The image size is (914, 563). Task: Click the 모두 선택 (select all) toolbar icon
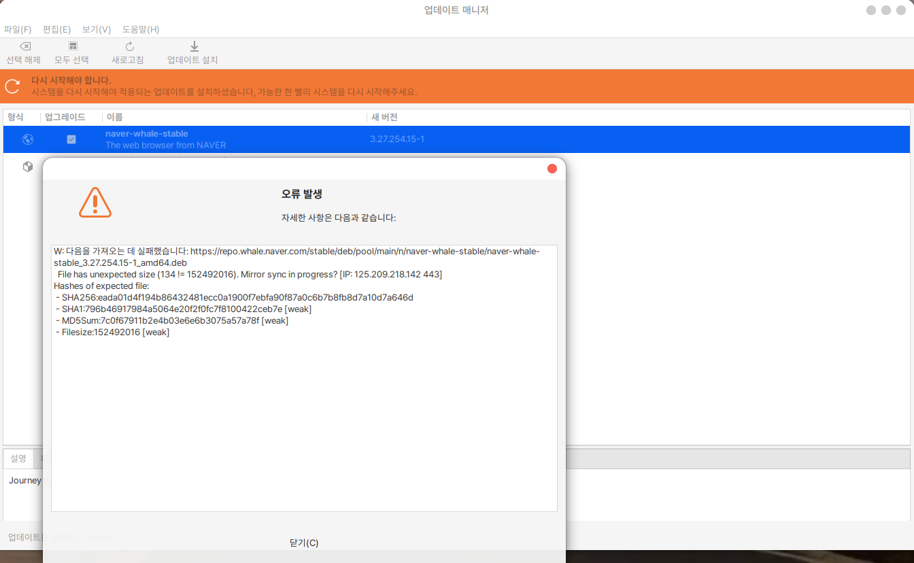72,46
